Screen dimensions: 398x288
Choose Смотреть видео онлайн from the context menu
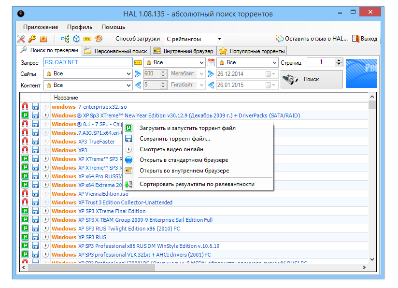171,149
